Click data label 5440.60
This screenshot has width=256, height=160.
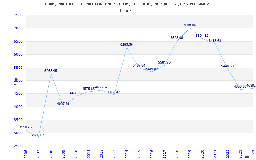tap(228, 66)
